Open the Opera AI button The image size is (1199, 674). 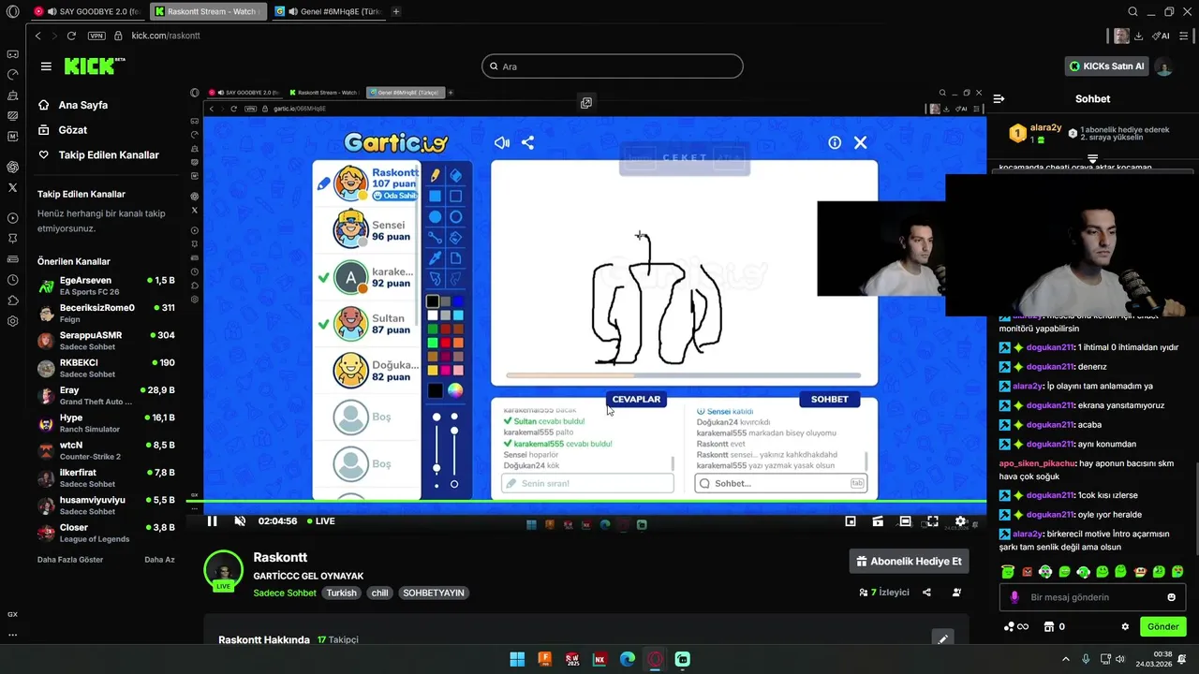point(1162,36)
